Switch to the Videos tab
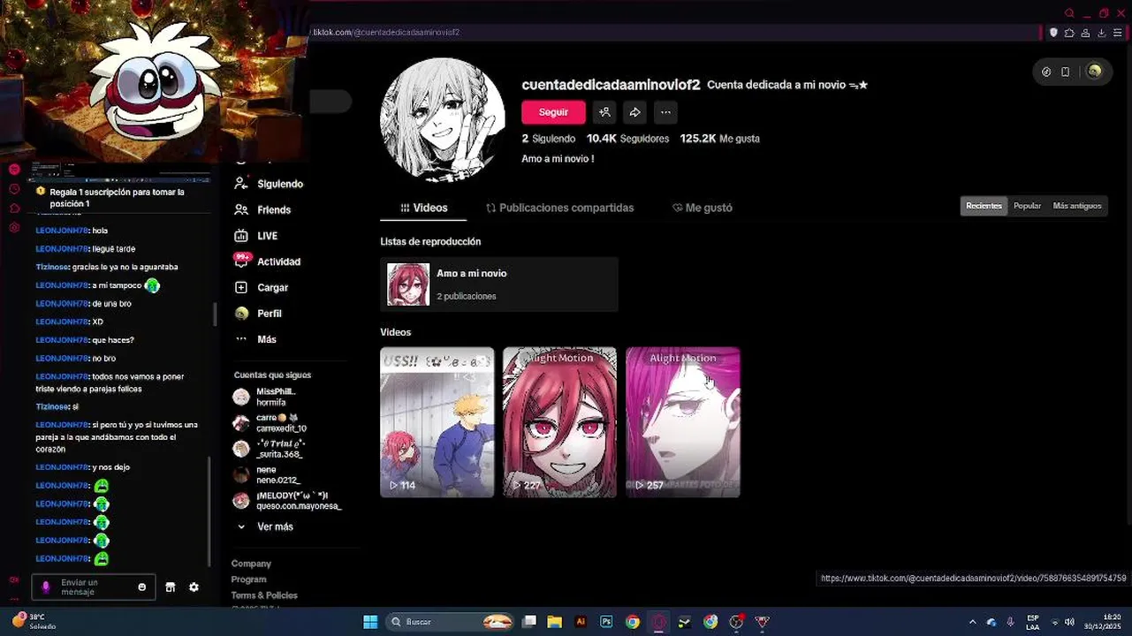 (423, 208)
